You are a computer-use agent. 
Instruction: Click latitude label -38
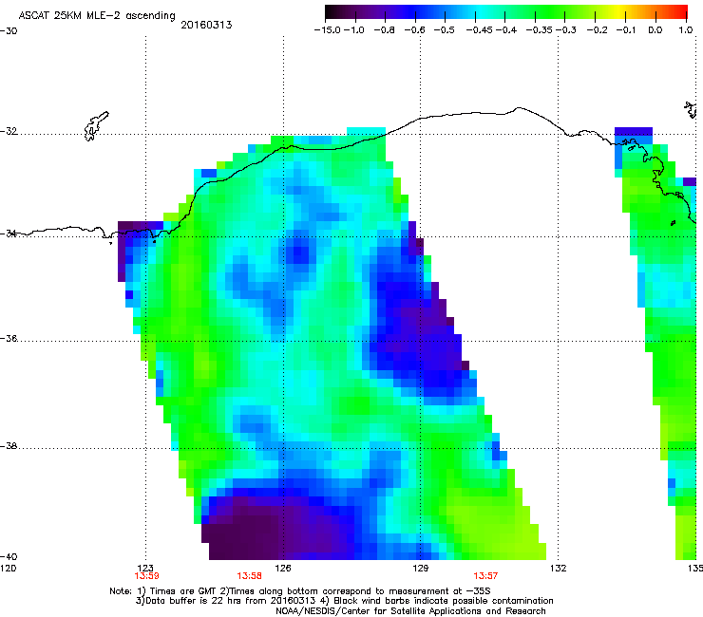[x=9, y=446]
